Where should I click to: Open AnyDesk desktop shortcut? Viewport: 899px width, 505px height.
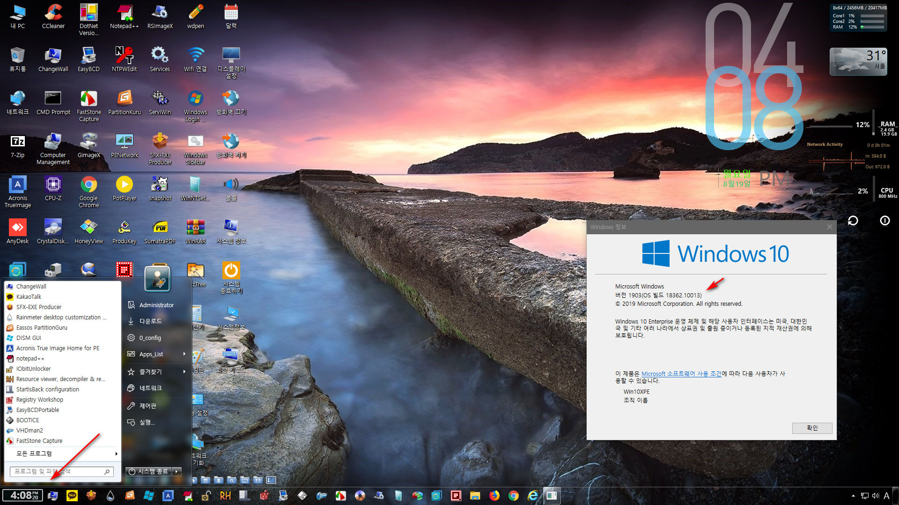coord(17,231)
